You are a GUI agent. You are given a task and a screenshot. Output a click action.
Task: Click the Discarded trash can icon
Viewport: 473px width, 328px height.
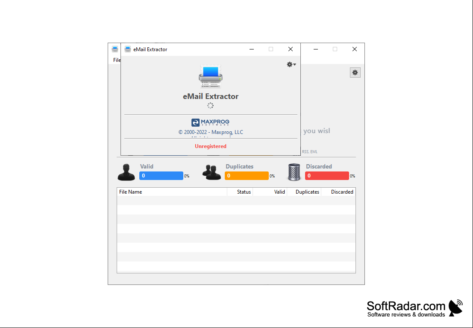click(x=294, y=172)
